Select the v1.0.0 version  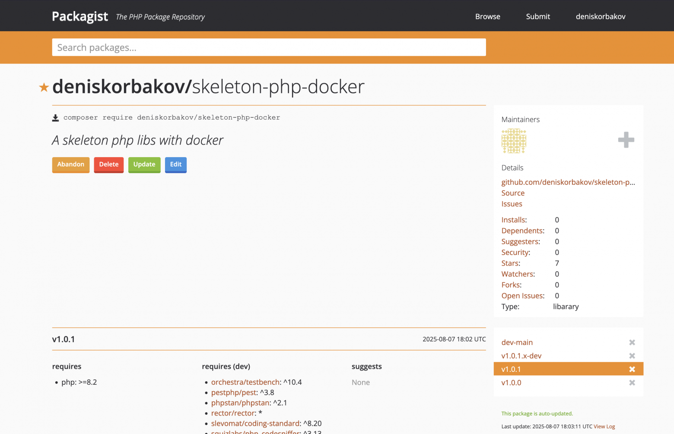(511, 383)
